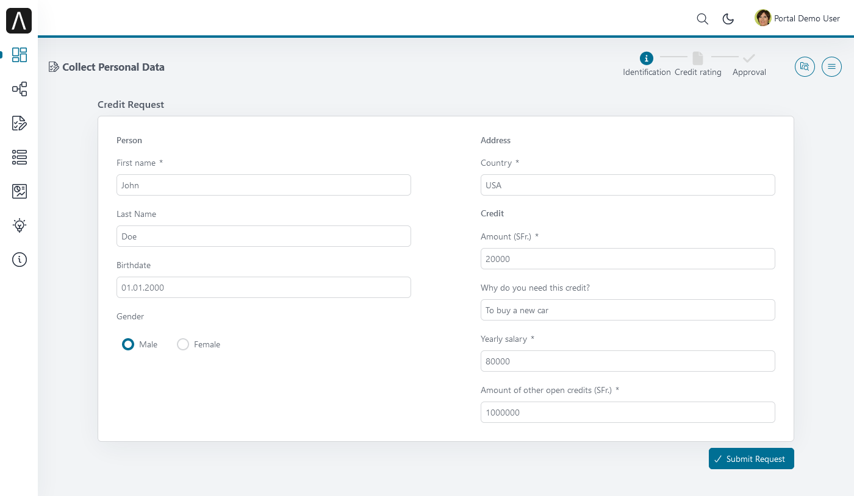
Task: Open the Processes sidebar icon
Action: point(20,89)
